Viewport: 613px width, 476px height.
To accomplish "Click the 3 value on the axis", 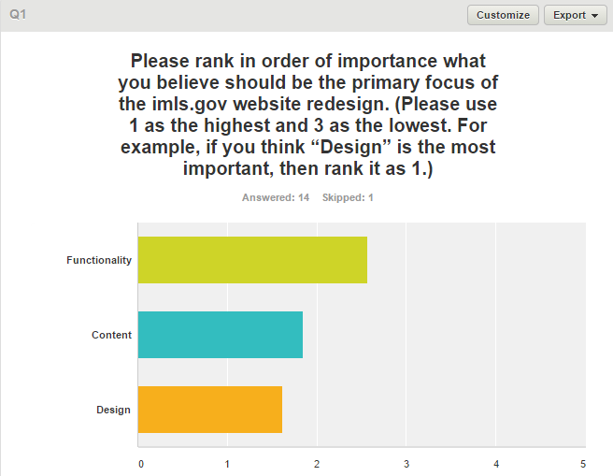I will [406, 463].
